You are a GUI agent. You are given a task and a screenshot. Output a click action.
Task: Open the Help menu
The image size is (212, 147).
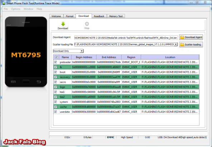click(39, 9)
